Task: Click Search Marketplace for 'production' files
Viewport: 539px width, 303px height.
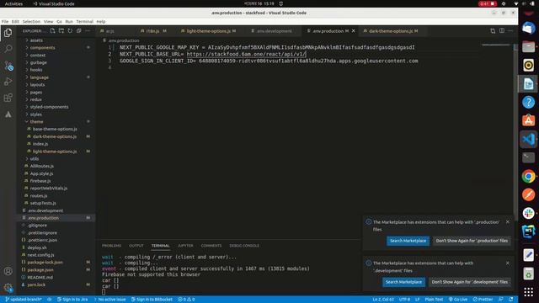Action: [x=408, y=241]
